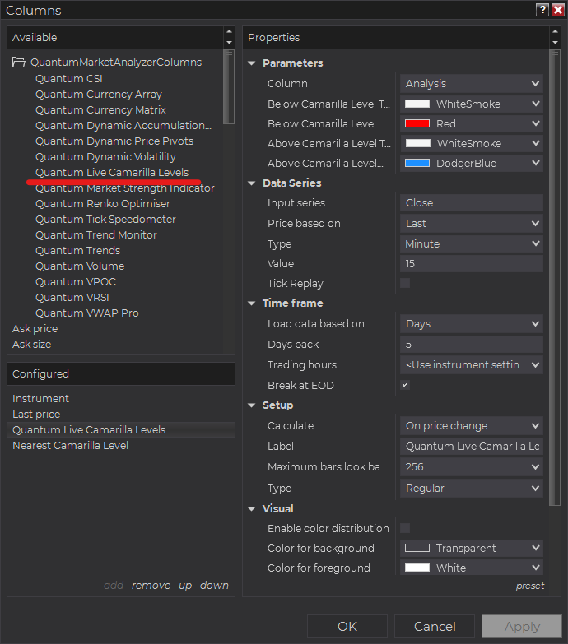The height and width of the screenshot is (644, 568).
Task: Open the Calculate dropdown
Action: (x=472, y=425)
